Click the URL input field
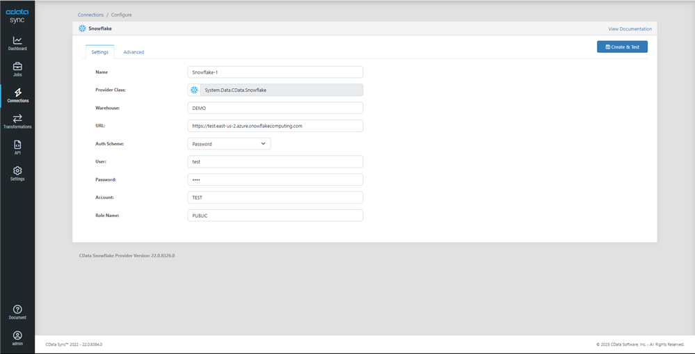695x354 pixels. (275, 126)
